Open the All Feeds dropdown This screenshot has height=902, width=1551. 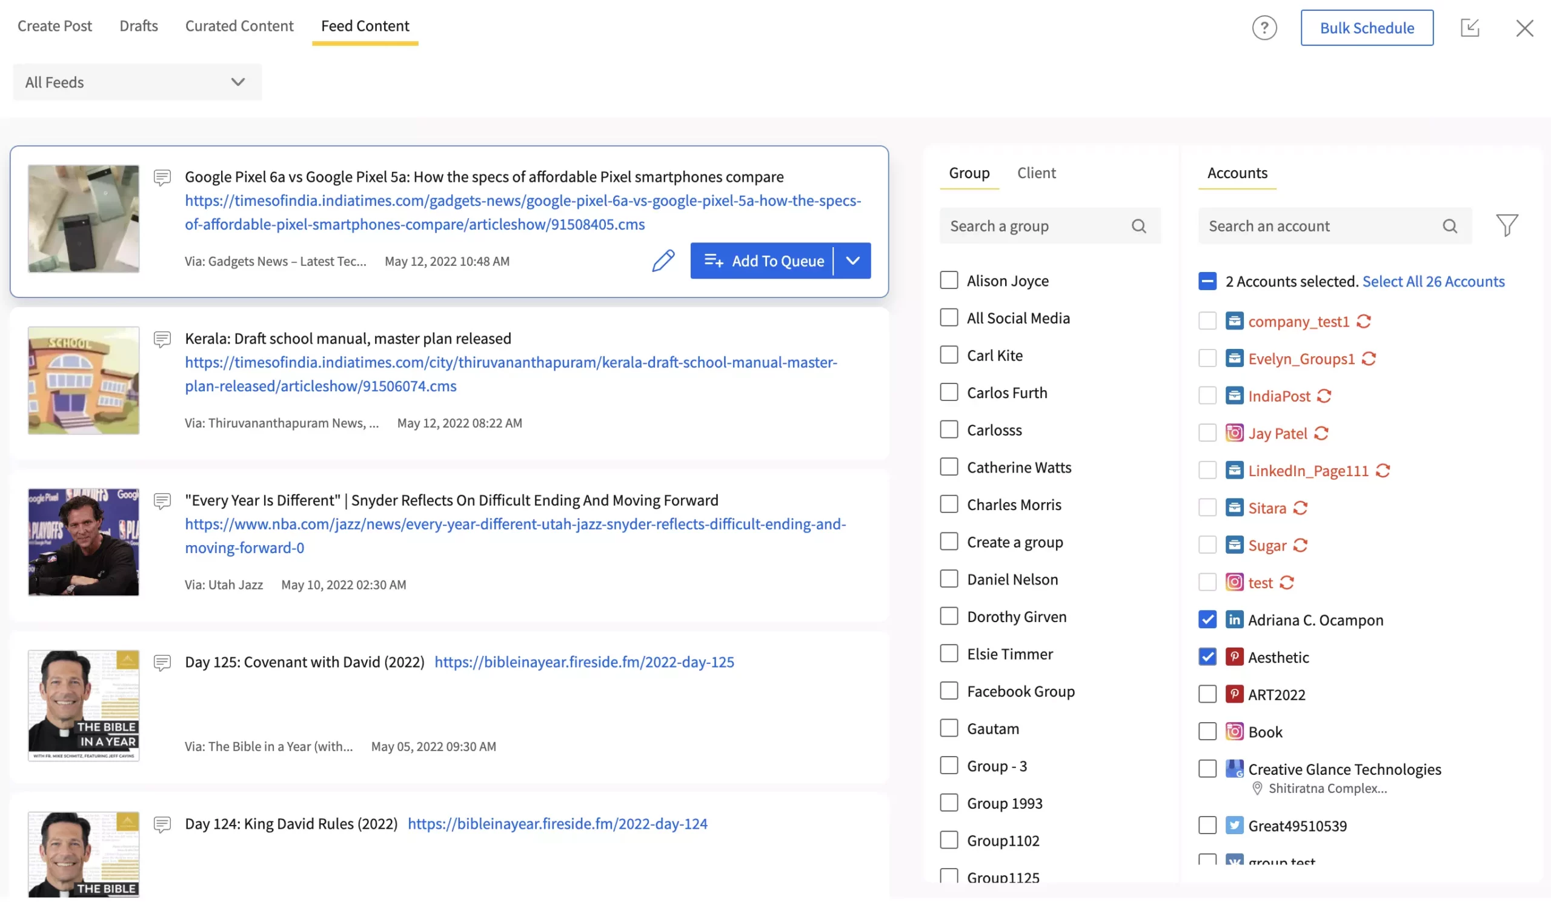click(x=138, y=82)
